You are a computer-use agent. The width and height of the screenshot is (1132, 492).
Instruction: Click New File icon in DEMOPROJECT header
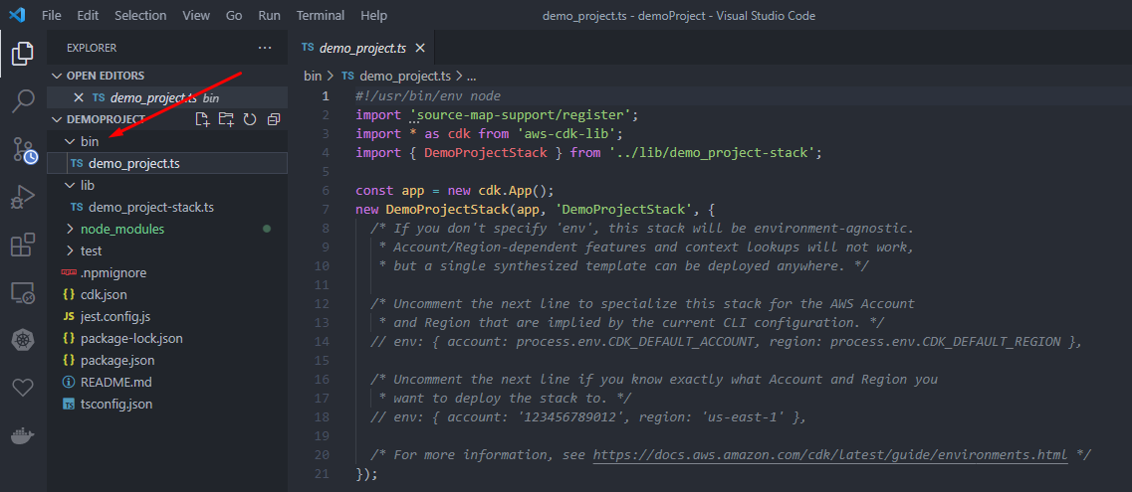click(x=203, y=119)
